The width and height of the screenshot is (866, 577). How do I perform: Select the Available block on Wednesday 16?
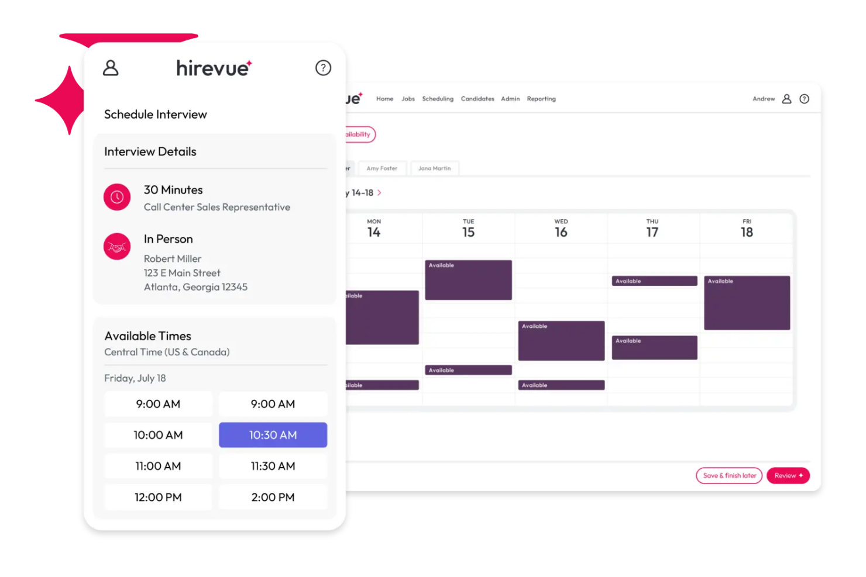(561, 340)
